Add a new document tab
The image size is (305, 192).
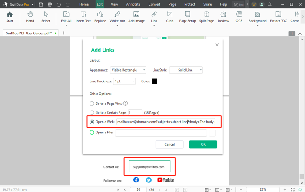(63, 33)
